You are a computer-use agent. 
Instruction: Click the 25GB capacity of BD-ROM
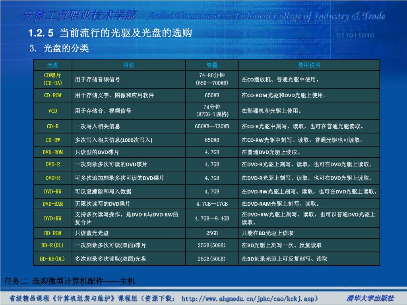point(212,233)
